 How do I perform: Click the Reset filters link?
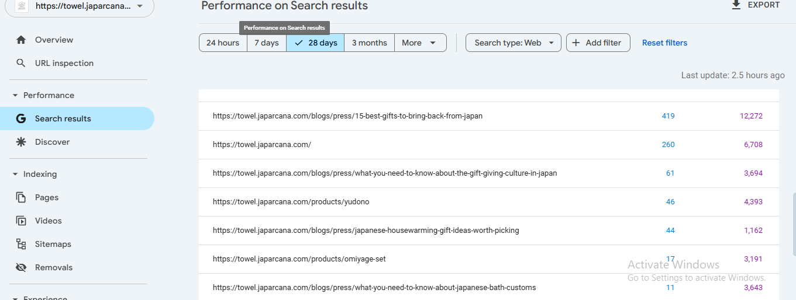(x=664, y=43)
